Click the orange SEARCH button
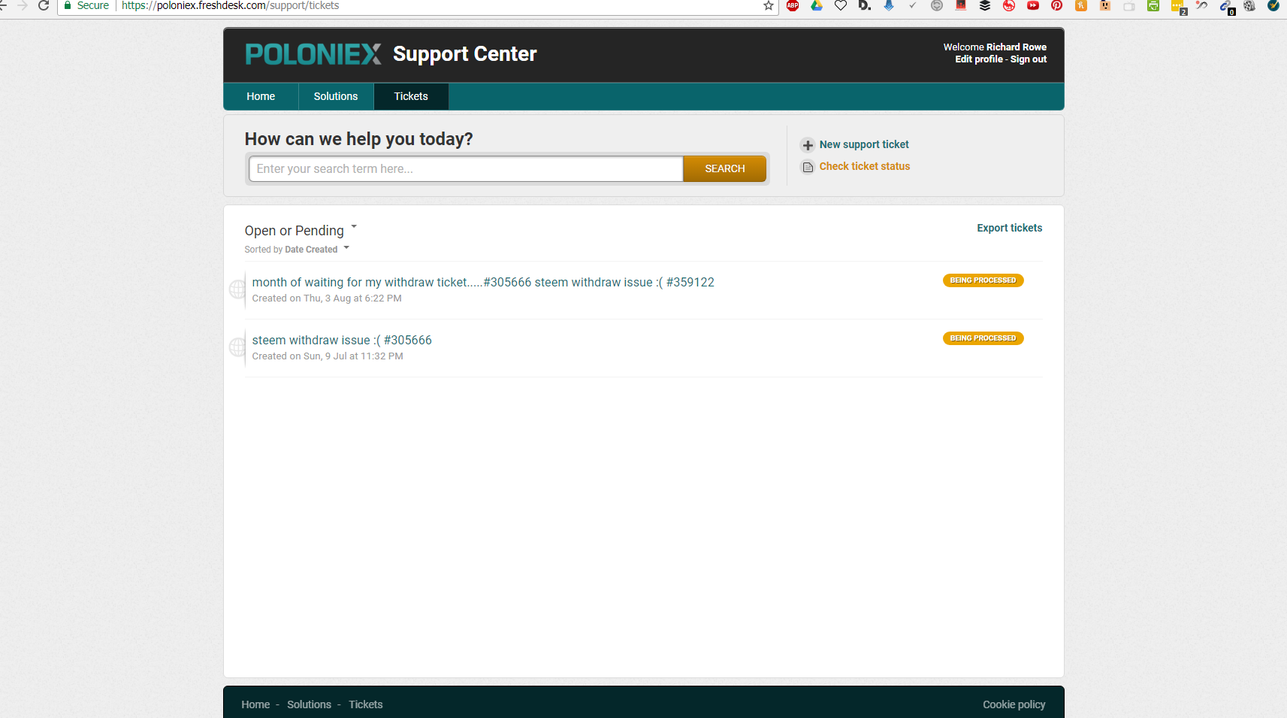Screen dimensions: 1287x718 point(725,169)
